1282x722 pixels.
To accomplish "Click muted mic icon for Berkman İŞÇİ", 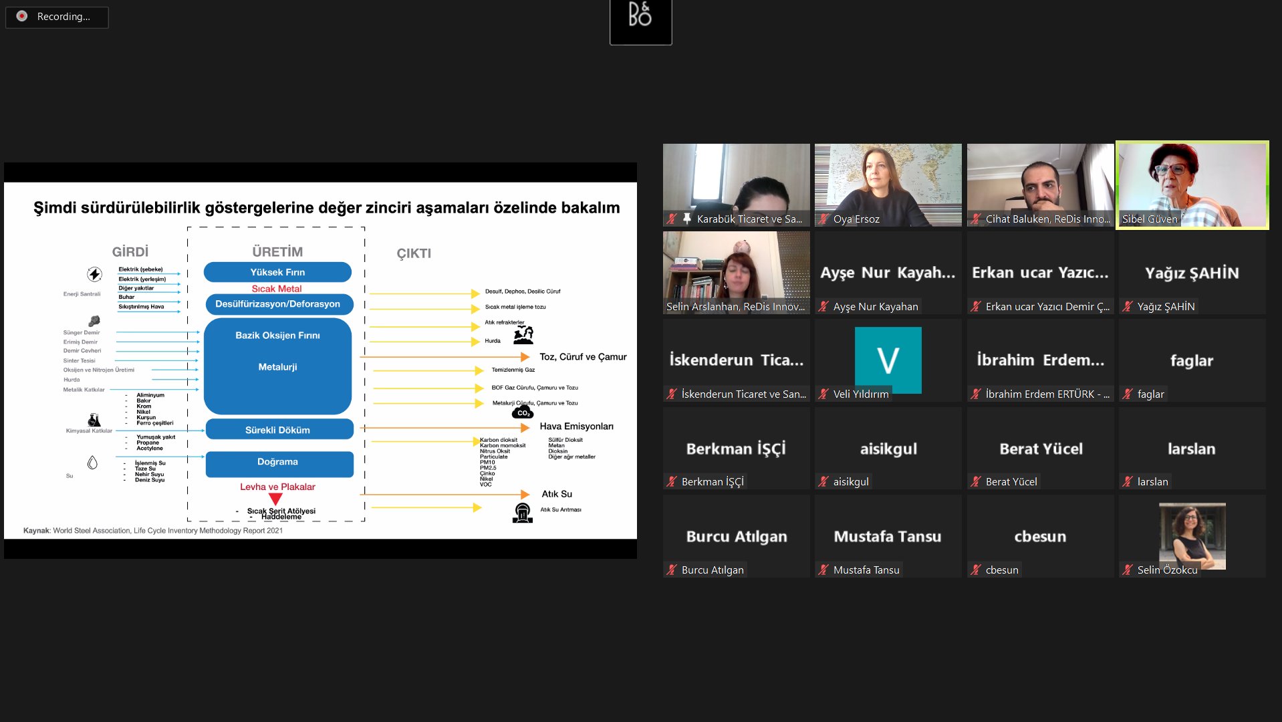I will click(672, 481).
